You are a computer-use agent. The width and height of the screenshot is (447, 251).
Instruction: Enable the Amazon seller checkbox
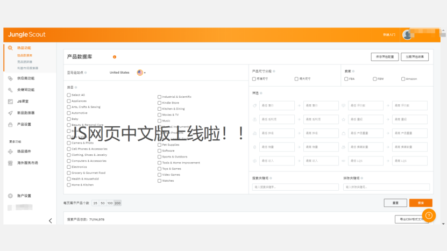pos(403,79)
